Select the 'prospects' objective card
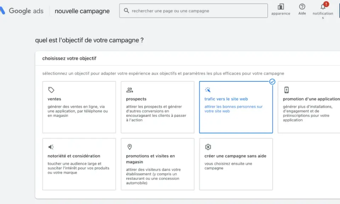Screen dimensions: 340x204 click(158, 107)
